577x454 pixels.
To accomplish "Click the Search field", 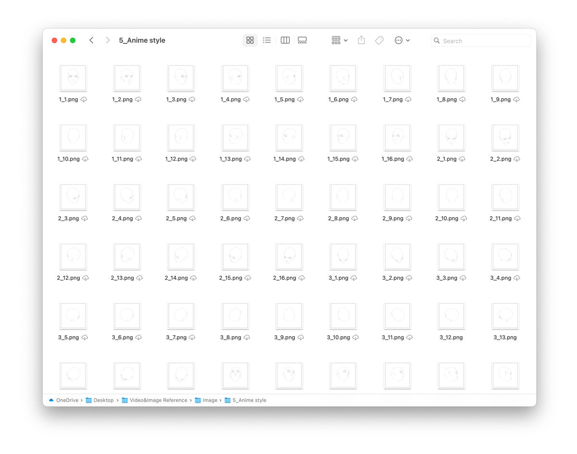I will coord(481,41).
